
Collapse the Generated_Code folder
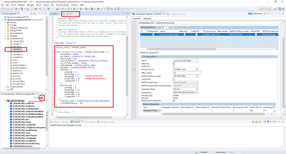[5, 39]
